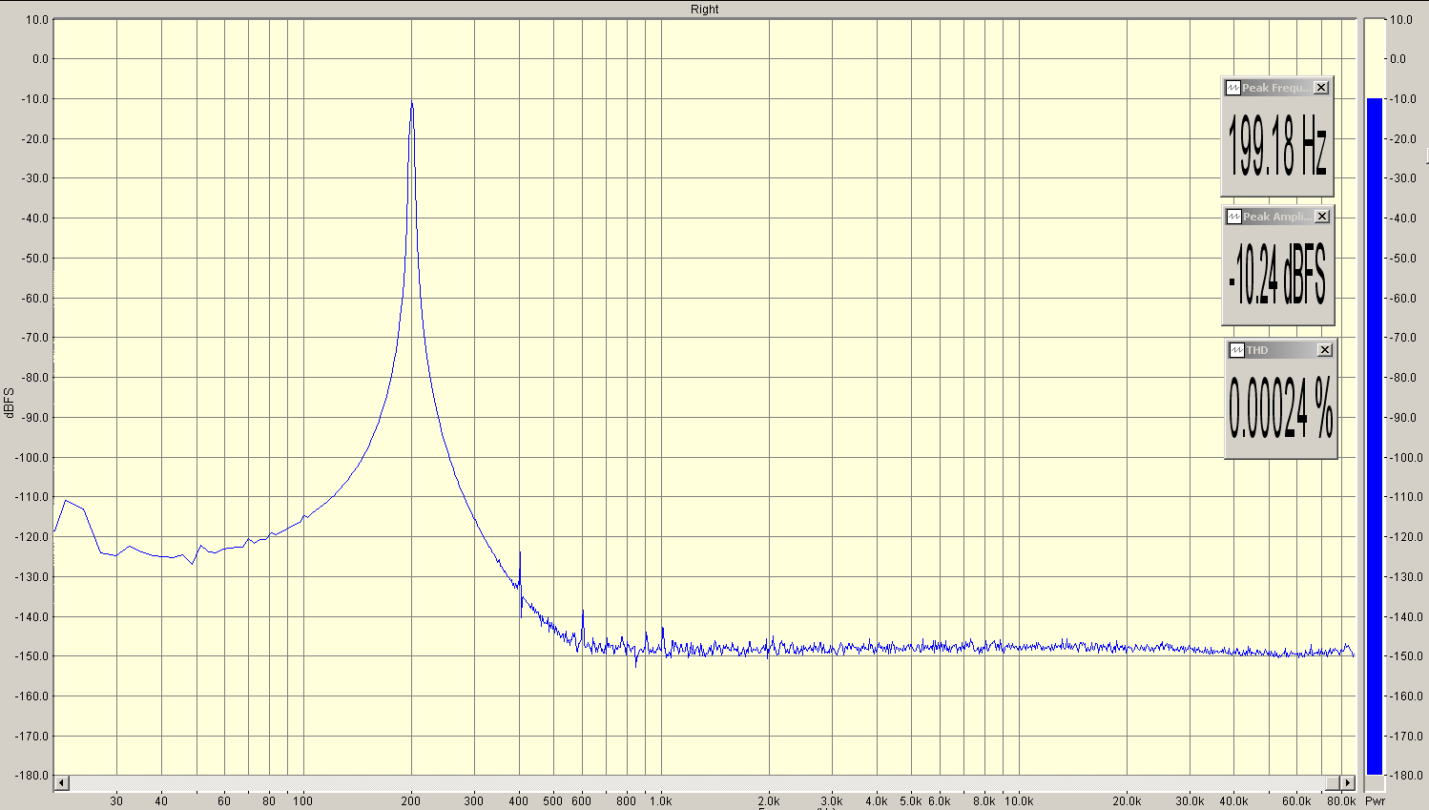
Task: Click the "10.0k" frequency axis label
Action: [x=1019, y=800]
